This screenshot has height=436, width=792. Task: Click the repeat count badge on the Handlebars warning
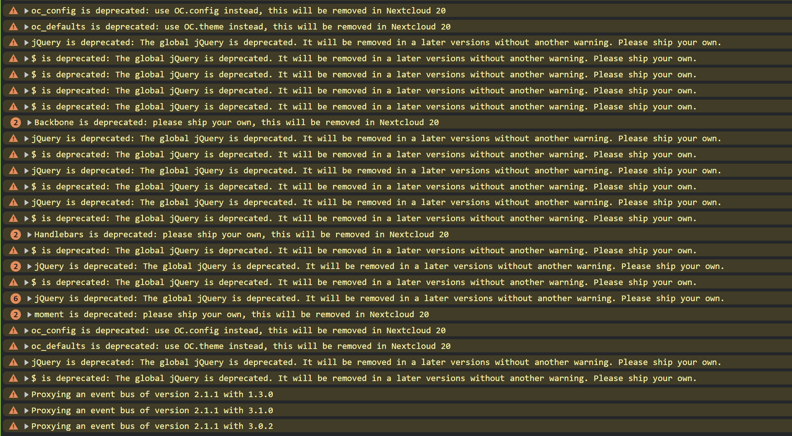pos(15,235)
